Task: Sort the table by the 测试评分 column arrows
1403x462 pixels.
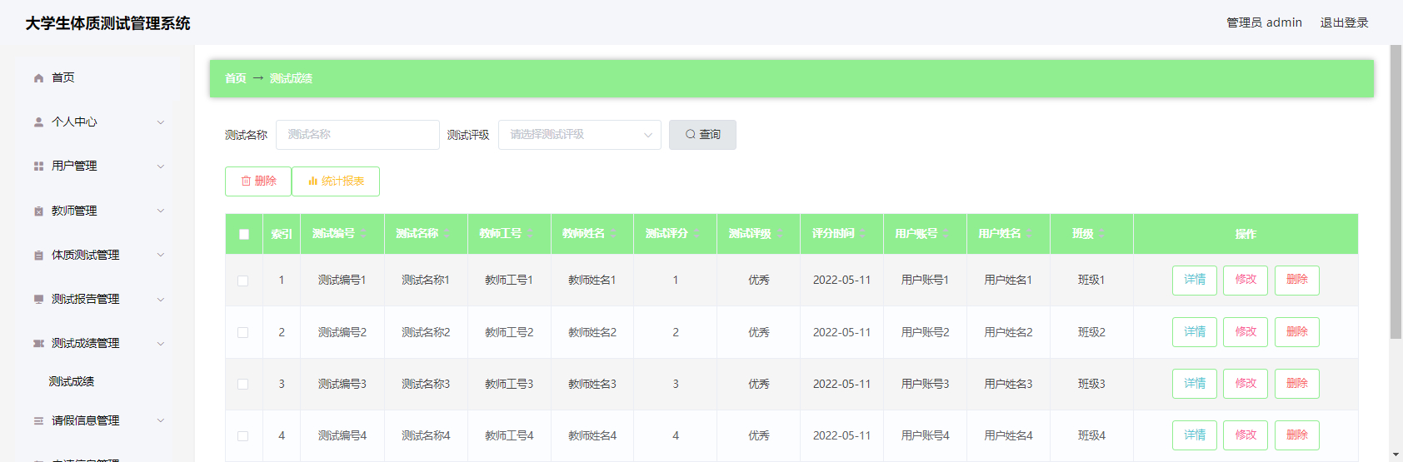Action: pyautogui.click(x=697, y=234)
